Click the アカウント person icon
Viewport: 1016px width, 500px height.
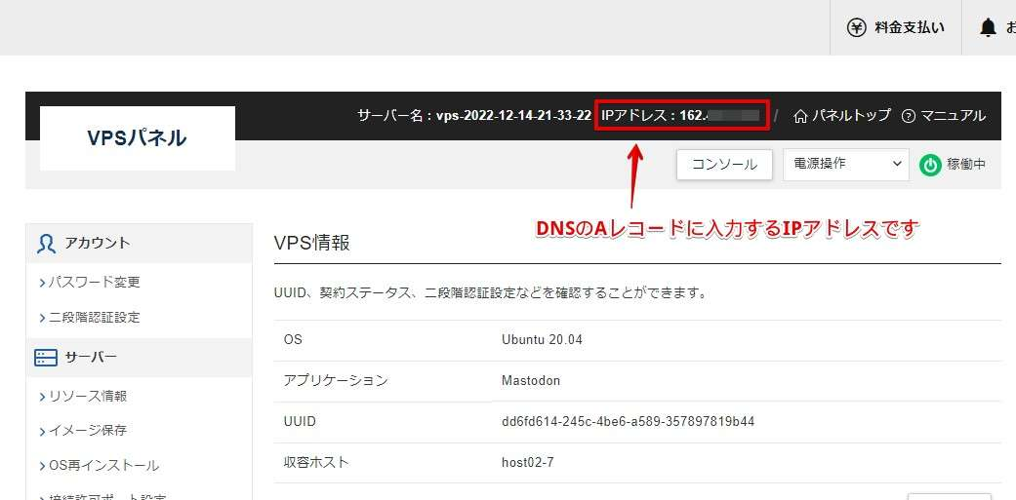coord(46,244)
